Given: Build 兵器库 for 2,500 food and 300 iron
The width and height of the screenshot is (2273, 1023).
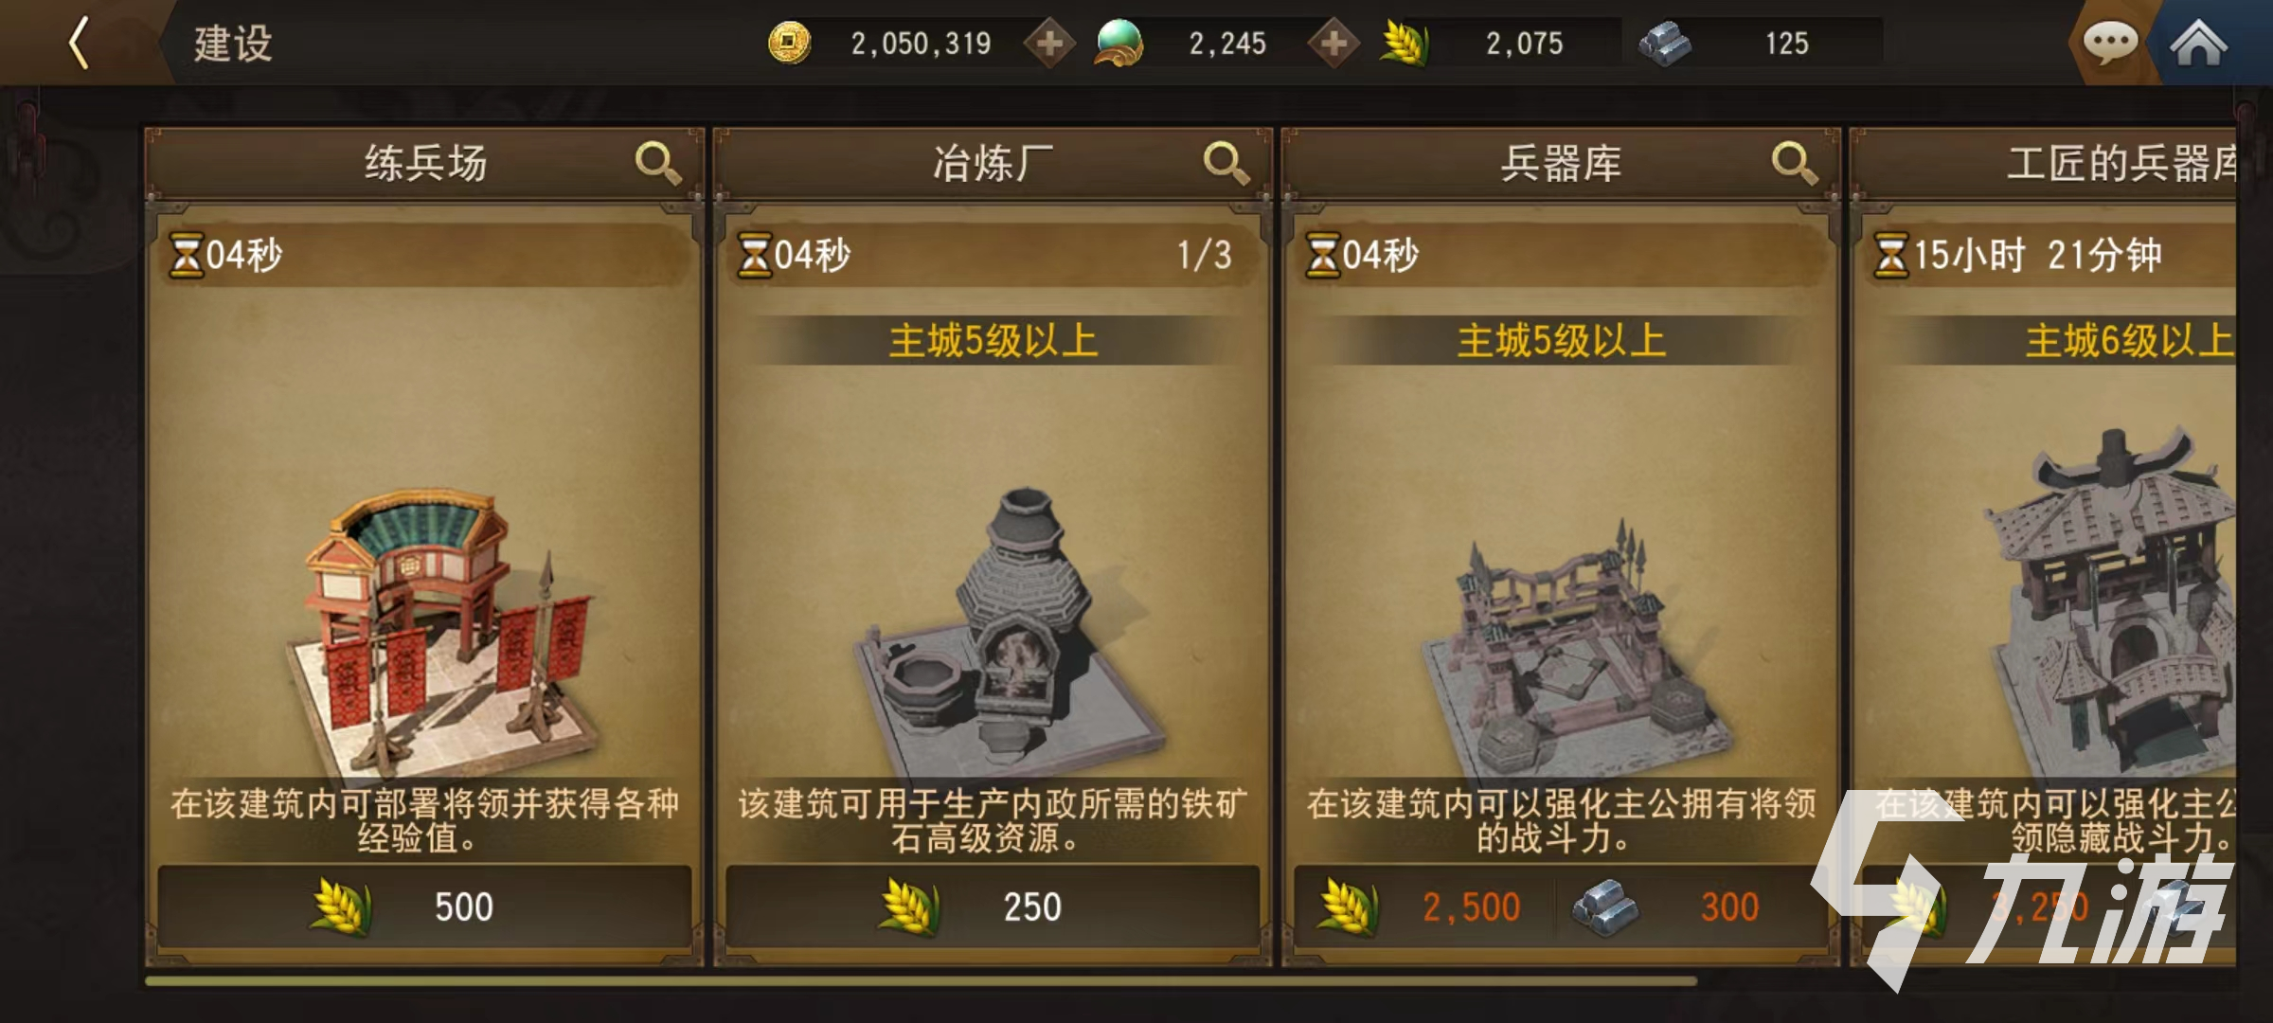Looking at the screenshot, I should [x=1561, y=906].
